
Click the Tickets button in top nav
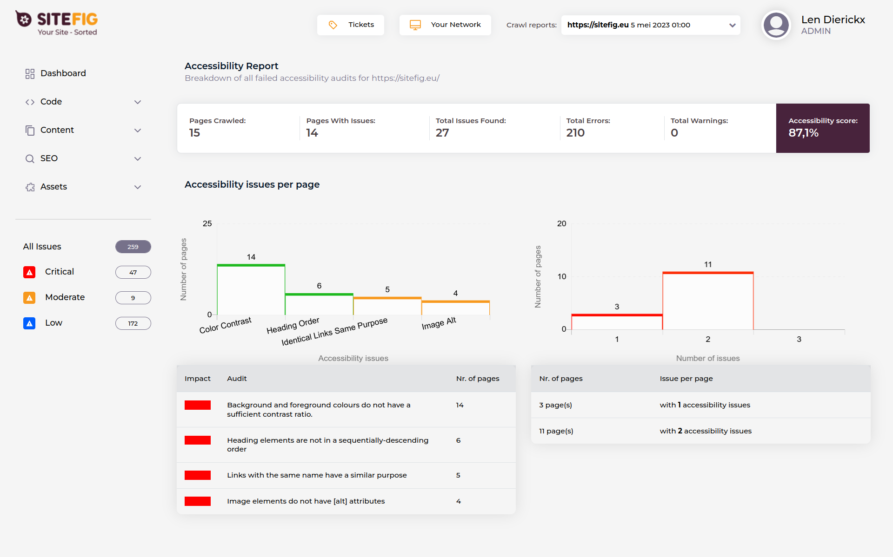click(352, 24)
